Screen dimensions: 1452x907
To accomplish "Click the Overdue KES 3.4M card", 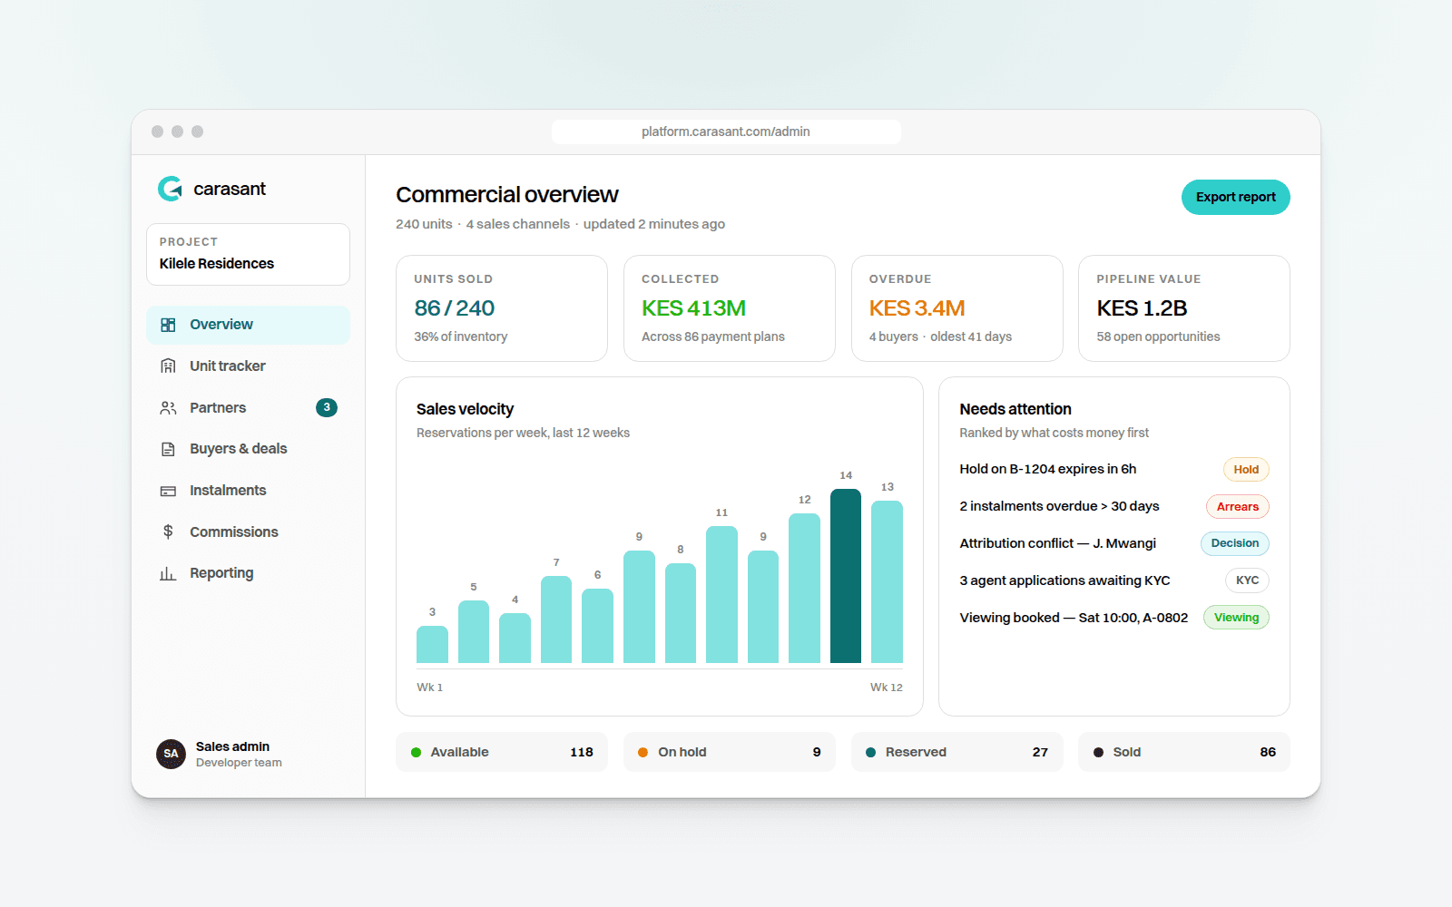I will [x=957, y=308].
